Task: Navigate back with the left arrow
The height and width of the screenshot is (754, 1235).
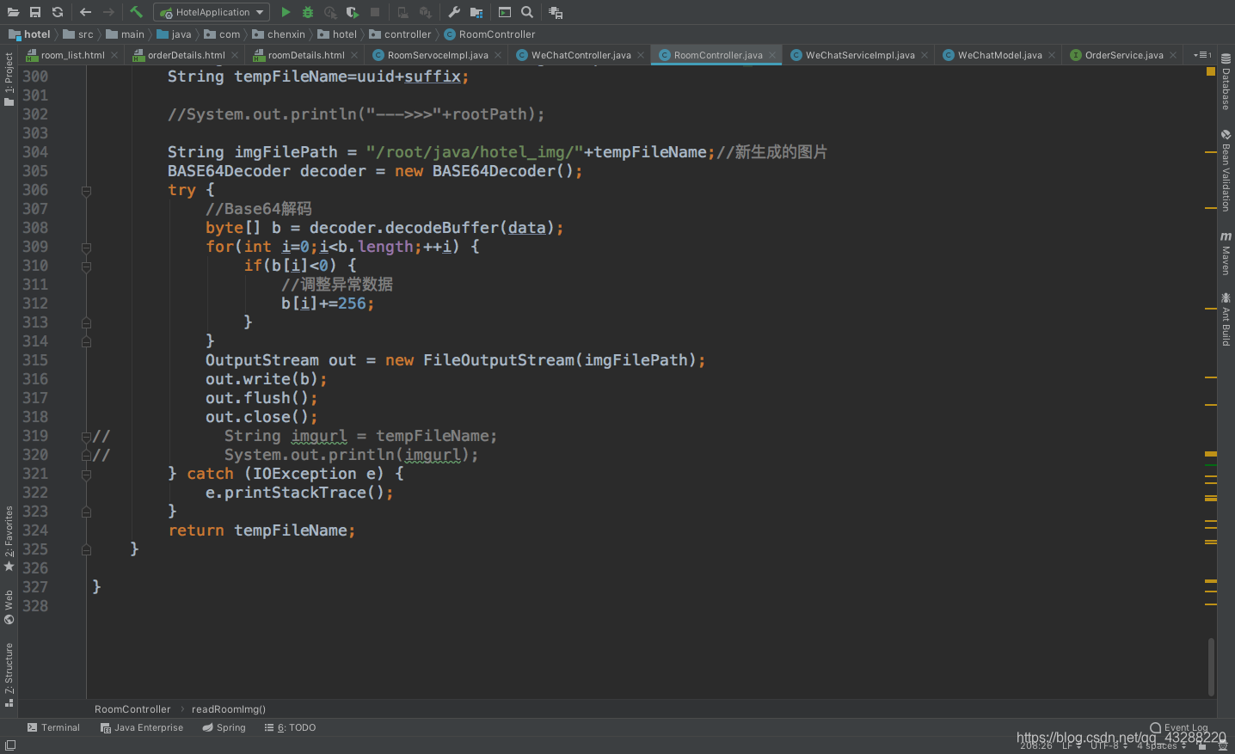Action: tap(86, 12)
